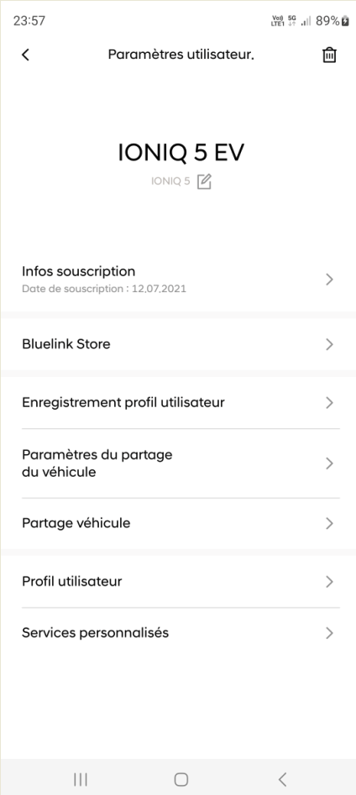Expand Profil utilisateur chevron

click(x=330, y=582)
